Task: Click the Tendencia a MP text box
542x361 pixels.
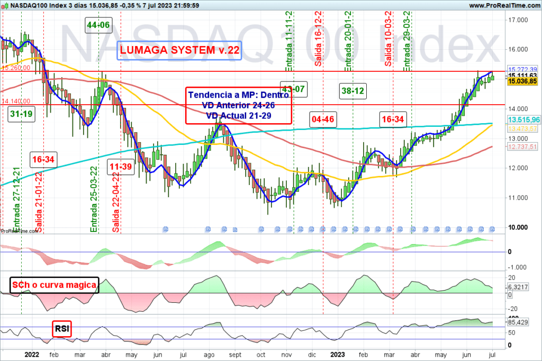Action: [239, 105]
